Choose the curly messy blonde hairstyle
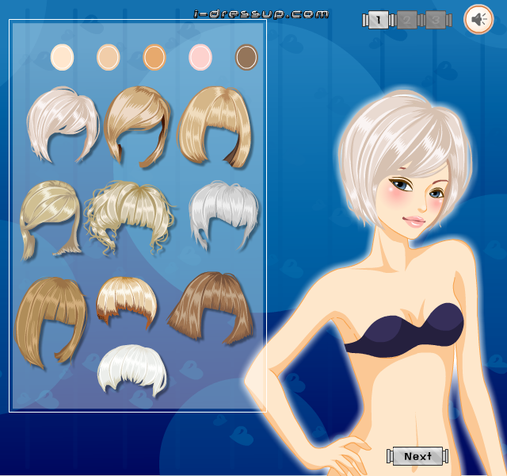507x476 pixels. coord(129,217)
